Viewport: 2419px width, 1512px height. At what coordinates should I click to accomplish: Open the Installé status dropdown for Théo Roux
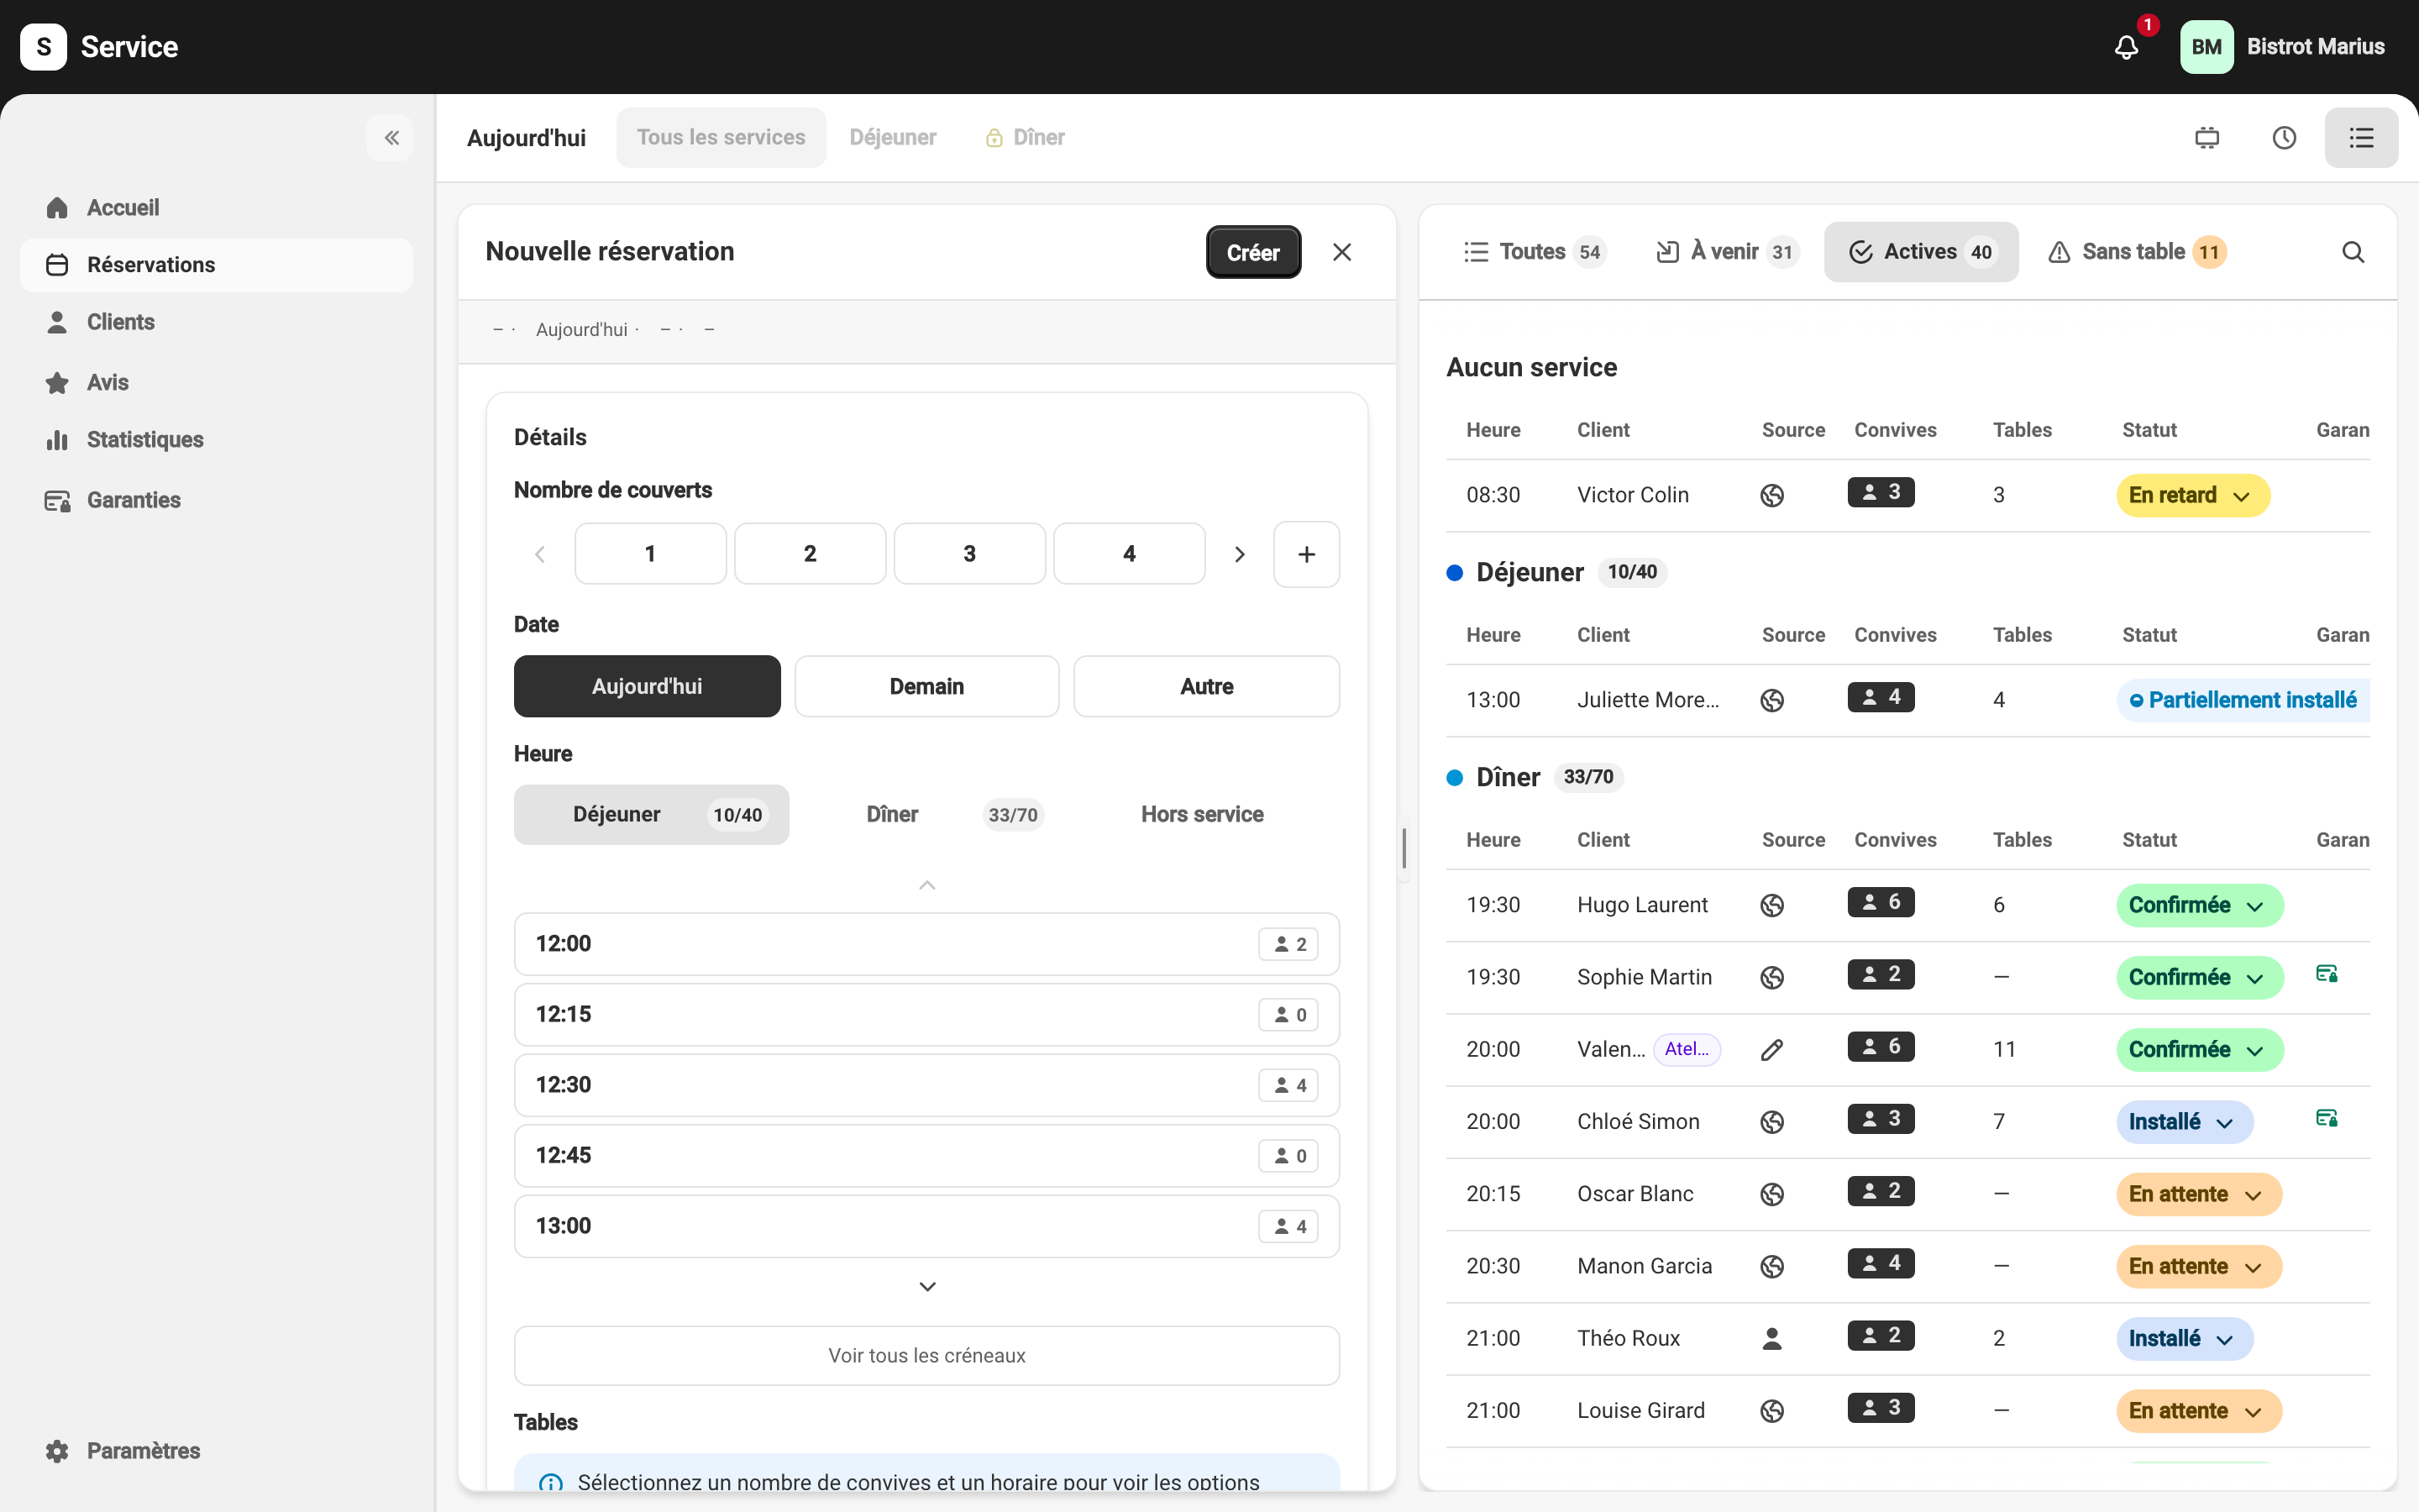click(2184, 1338)
